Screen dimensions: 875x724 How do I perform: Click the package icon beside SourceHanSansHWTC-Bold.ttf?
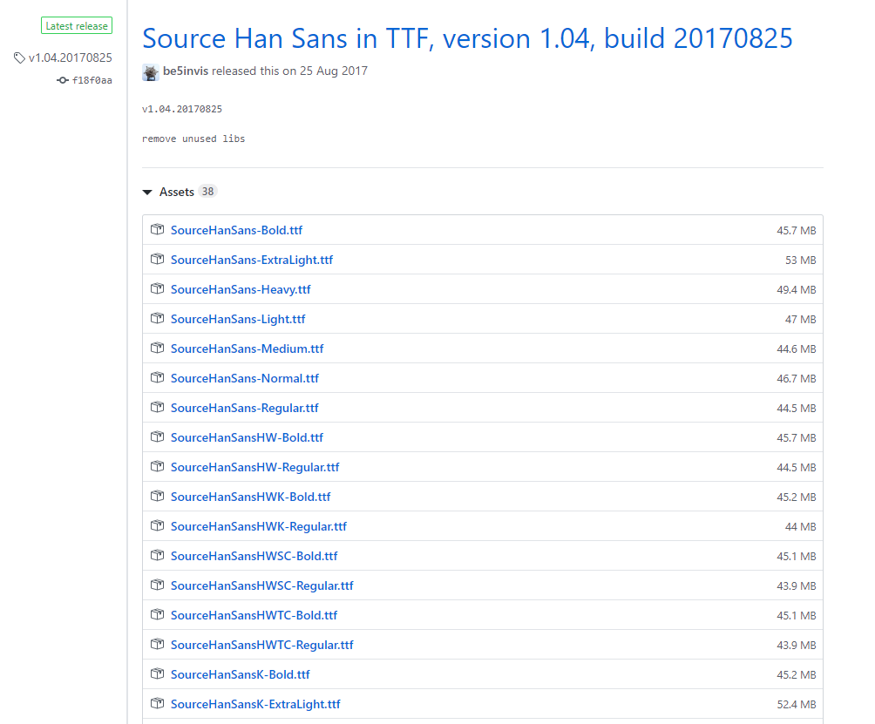click(x=158, y=613)
